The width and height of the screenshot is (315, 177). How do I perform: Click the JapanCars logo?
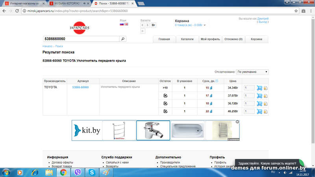pos(80,28)
